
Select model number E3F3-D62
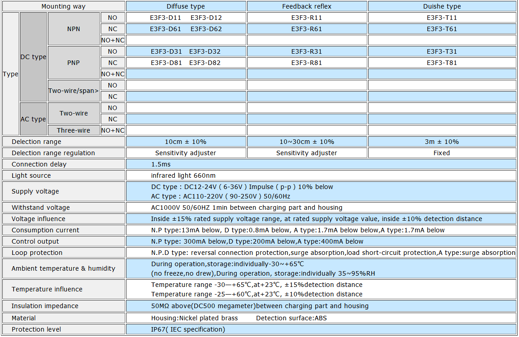206,29
